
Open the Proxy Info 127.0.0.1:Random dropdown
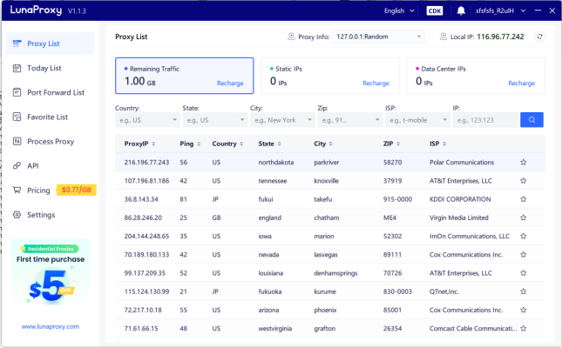pos(378,37)
